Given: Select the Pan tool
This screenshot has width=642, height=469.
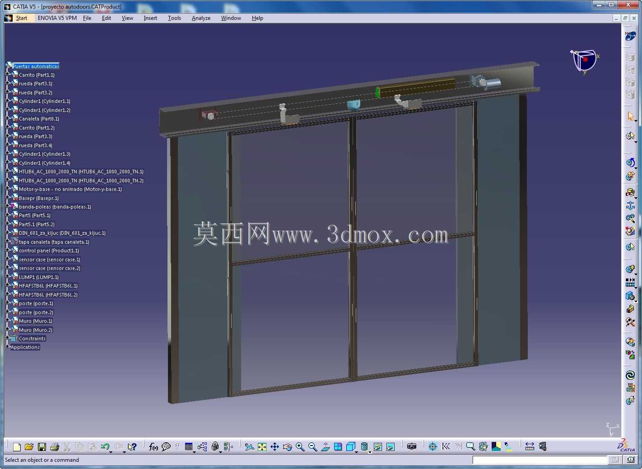Looking at the screenshot, I should click(274, 447).
